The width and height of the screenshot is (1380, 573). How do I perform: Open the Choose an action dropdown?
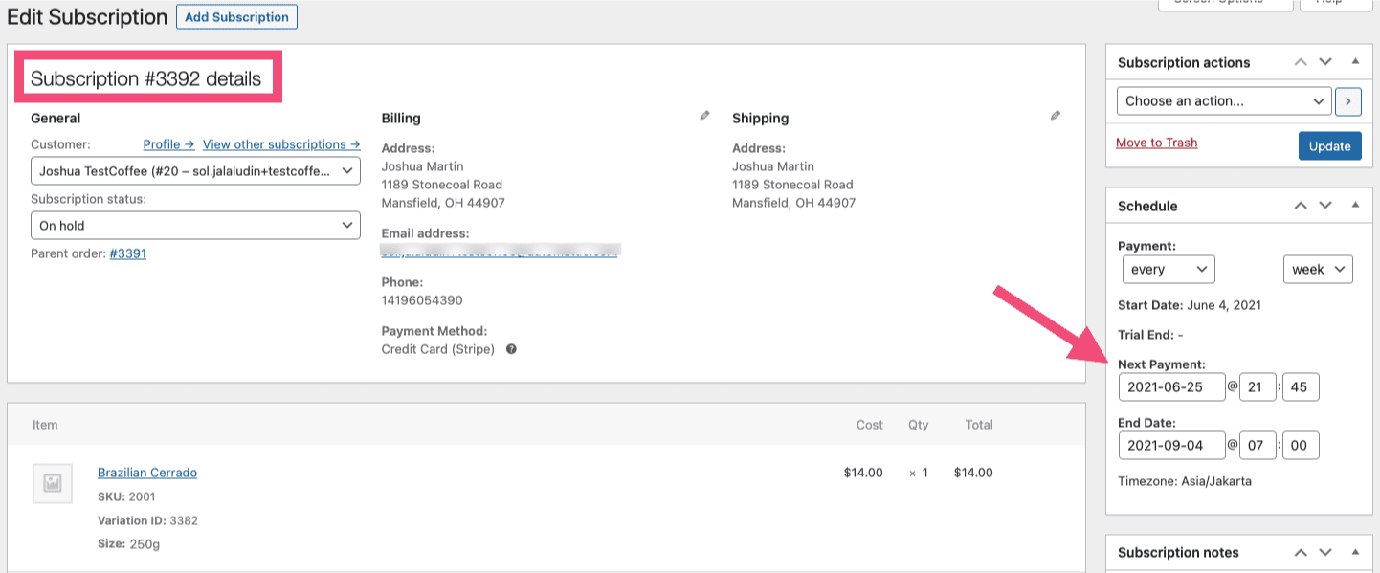click(1224, 100)
